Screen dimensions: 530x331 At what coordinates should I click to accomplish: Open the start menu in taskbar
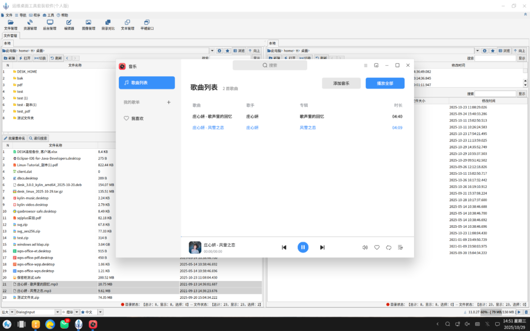tap(7, 324)
